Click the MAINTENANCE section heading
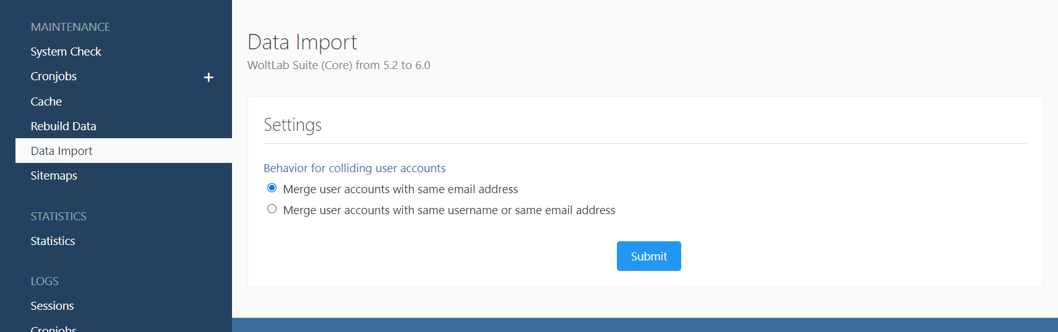Screen dimensions: 1058x332 71,27
